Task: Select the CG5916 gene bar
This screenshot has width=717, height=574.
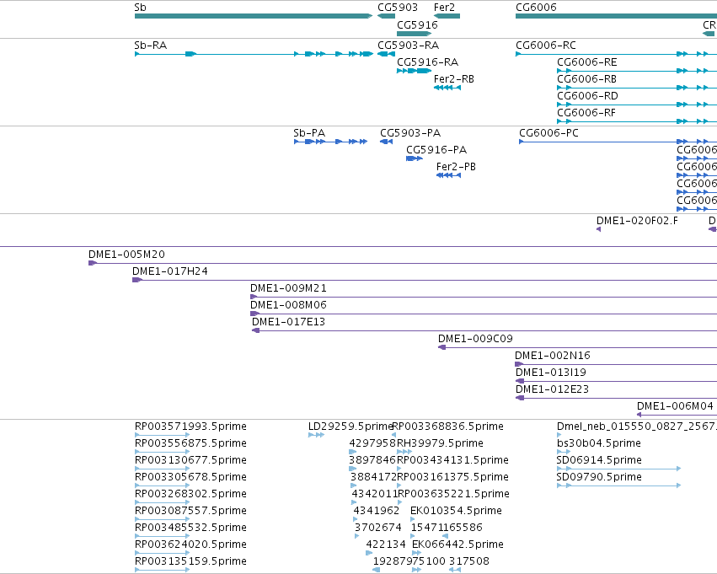Action: click(414, 34)
